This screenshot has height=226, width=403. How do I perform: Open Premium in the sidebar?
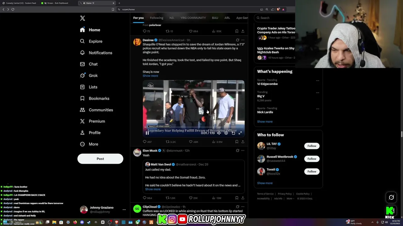[x=92, y=121]
